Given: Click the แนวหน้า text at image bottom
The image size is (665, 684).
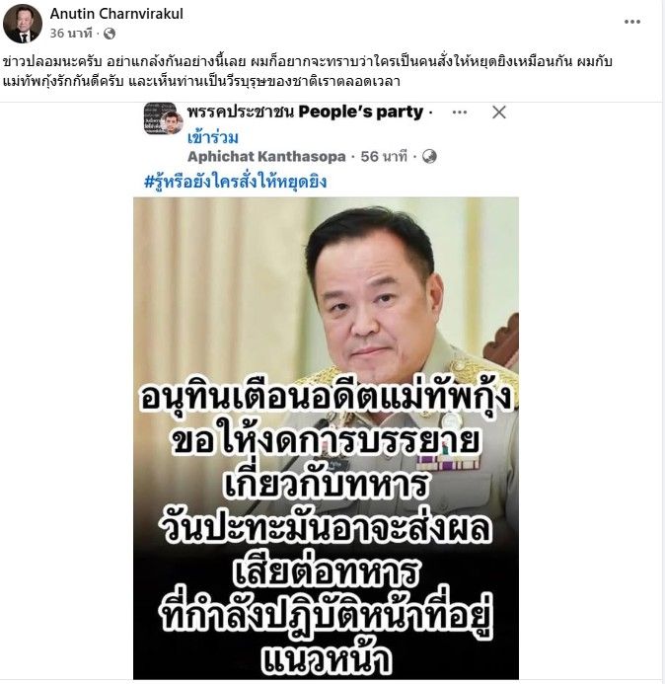Looking at the screenshot, I should click(326, 660).
